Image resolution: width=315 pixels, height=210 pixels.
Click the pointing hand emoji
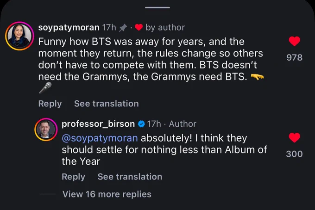tap(258, 77)
